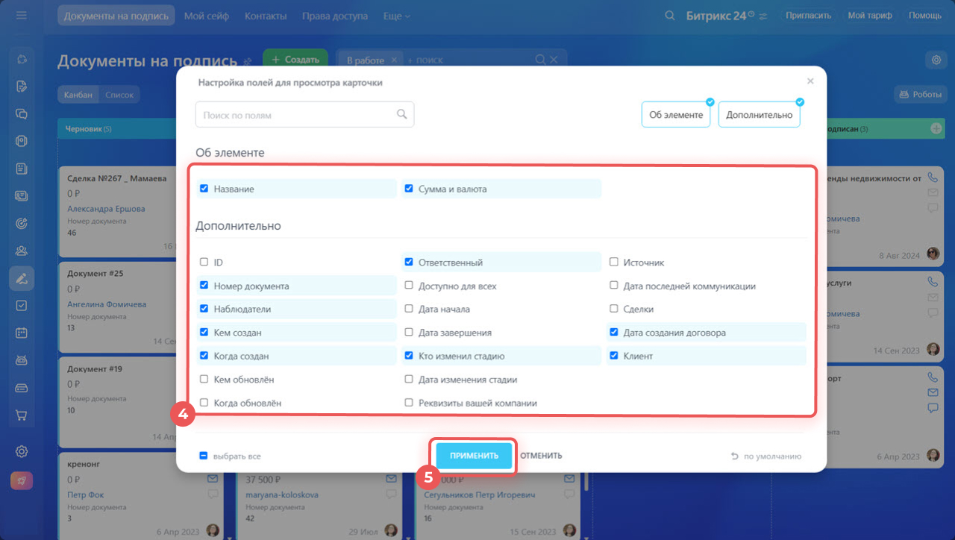Open the tasks checkmark icon in left sidebar
This screenshot has height=540, width=955.
[22, 305]
